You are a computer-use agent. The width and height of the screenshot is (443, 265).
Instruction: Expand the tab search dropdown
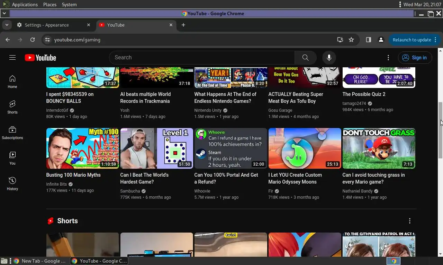pyautogui.click(x=7, y=25)
